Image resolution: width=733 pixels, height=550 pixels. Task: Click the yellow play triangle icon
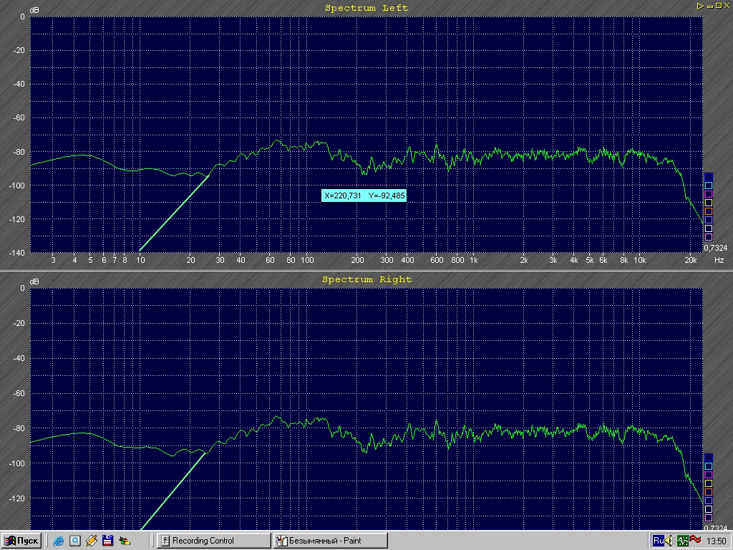(699, 6)
